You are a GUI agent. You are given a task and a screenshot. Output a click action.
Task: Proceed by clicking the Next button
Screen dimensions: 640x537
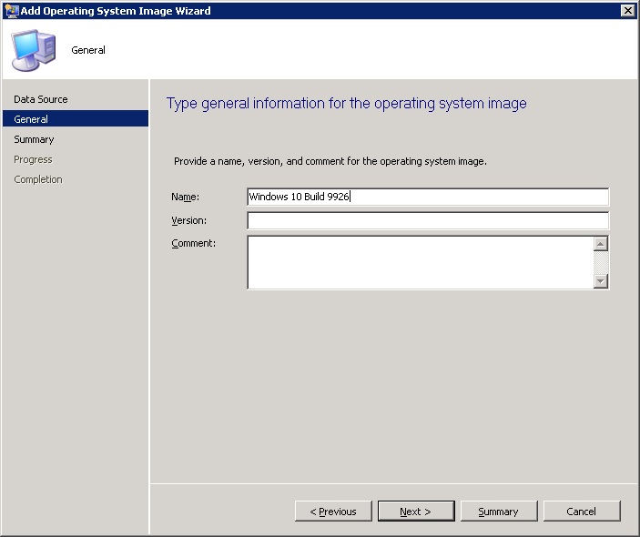tap(415, 512)
